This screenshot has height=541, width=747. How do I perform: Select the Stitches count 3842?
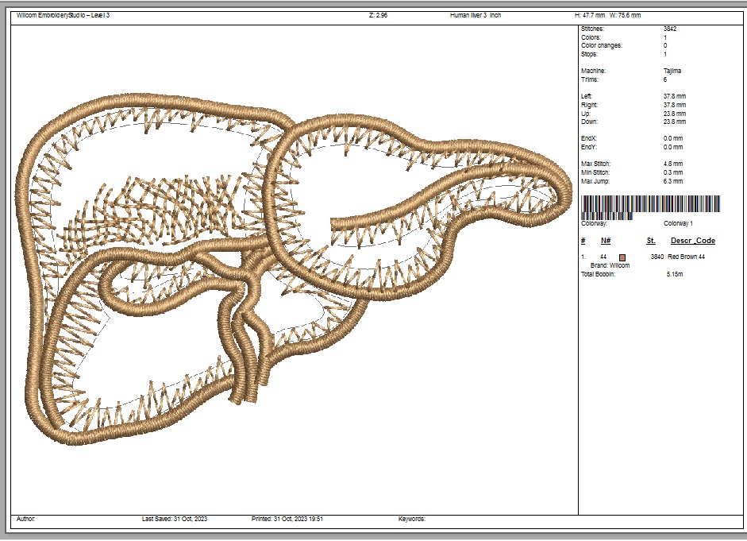coord(670,29)
